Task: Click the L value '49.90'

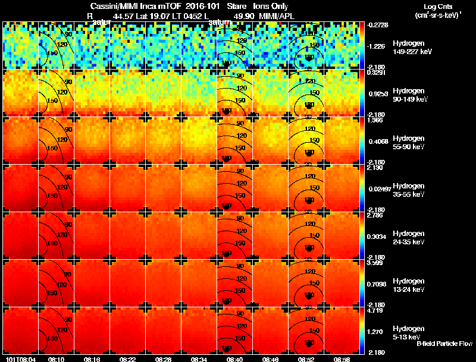Action: point(244,17)
